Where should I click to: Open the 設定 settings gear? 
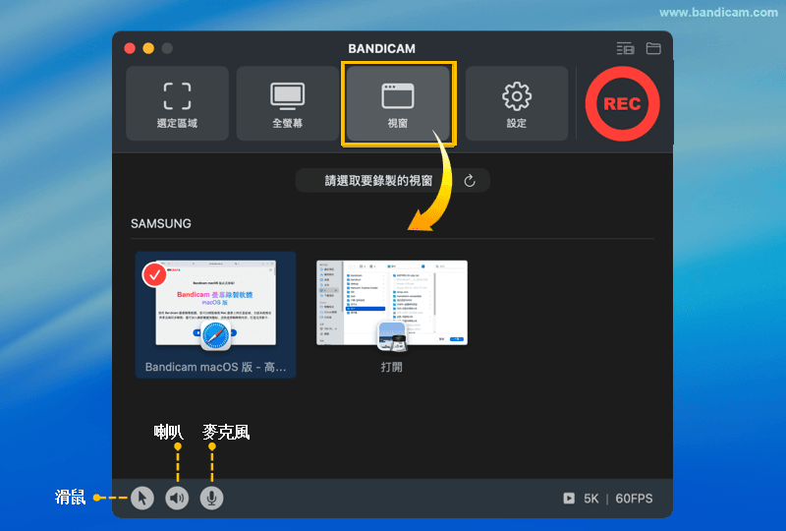coord(517,103)
